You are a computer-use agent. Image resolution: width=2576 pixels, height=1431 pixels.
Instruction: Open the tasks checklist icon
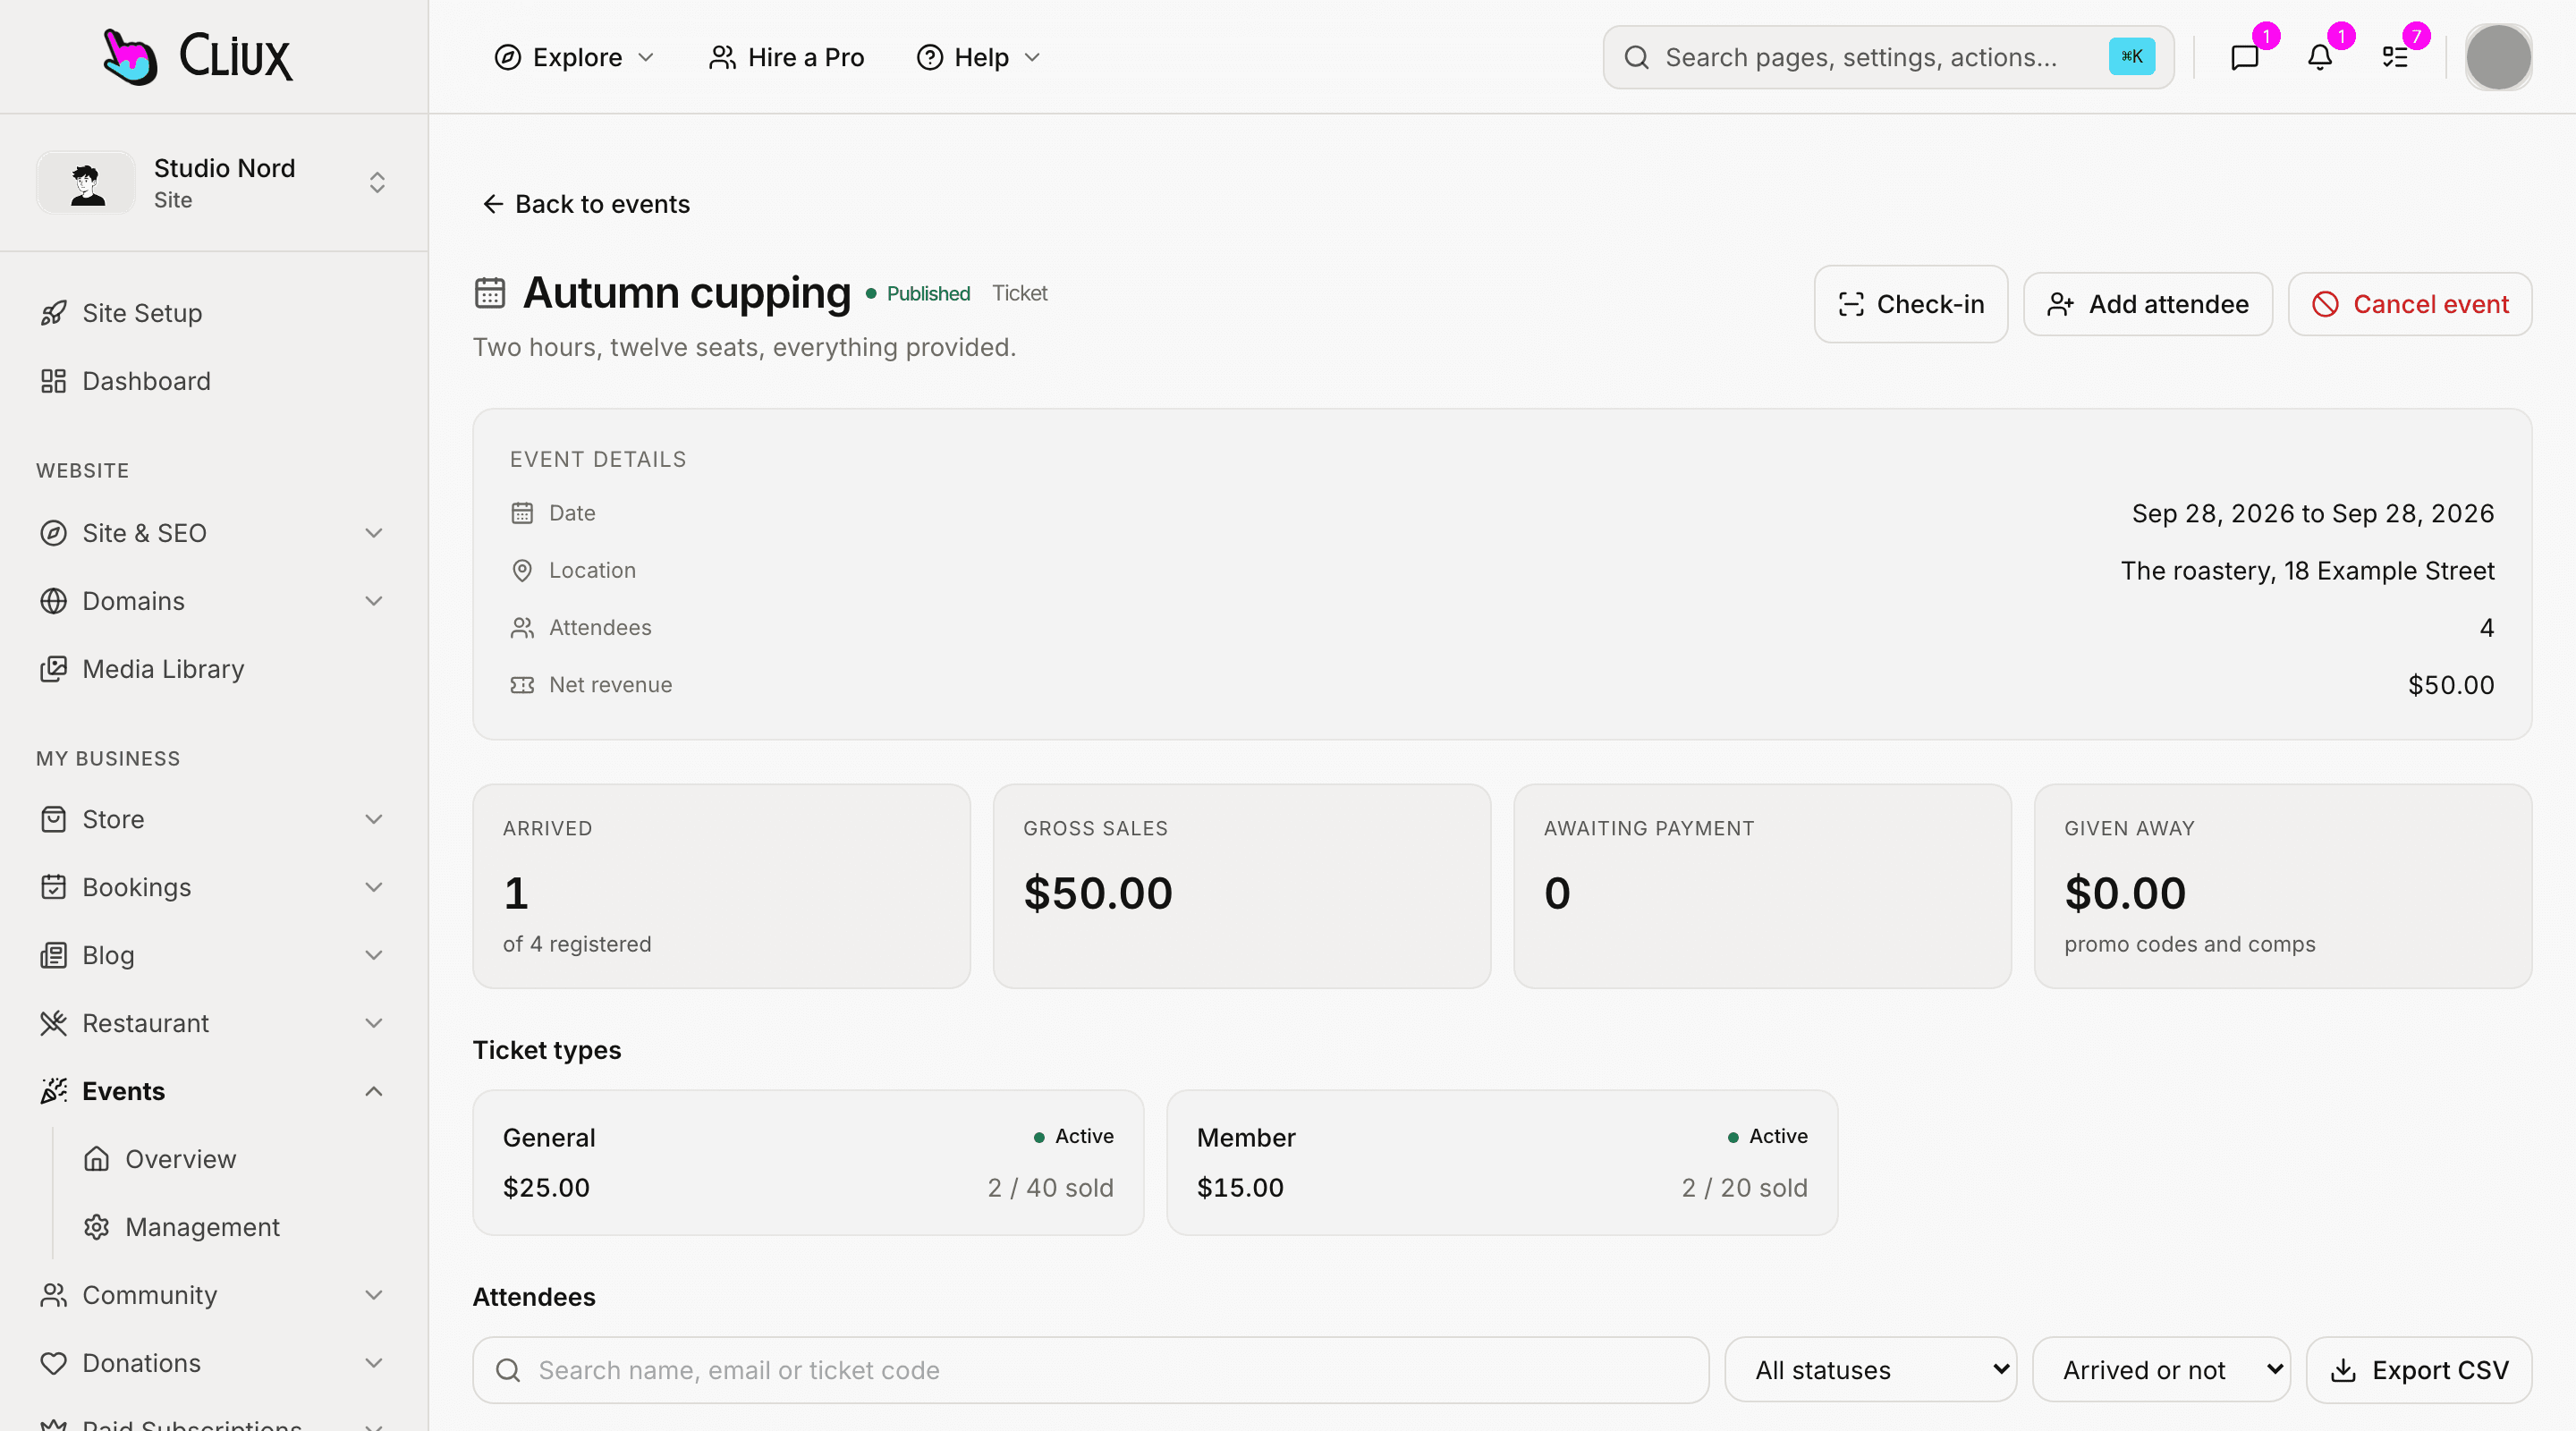pos(2394,57)
